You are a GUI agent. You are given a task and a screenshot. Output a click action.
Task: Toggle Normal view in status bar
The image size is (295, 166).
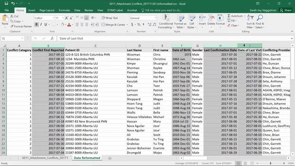(238, 163)
